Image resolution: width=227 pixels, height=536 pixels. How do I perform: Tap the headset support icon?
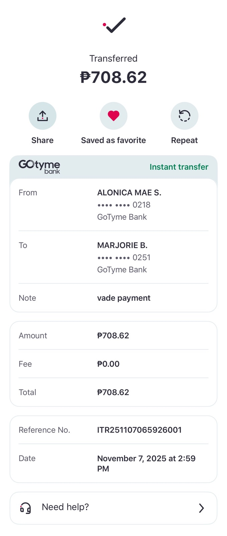coord(26,508)
